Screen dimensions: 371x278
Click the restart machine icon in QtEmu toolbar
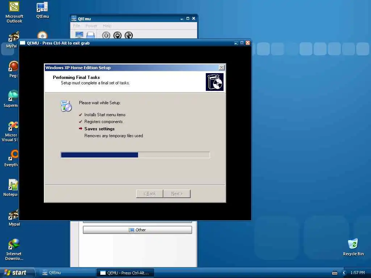[x=129, y=35]
